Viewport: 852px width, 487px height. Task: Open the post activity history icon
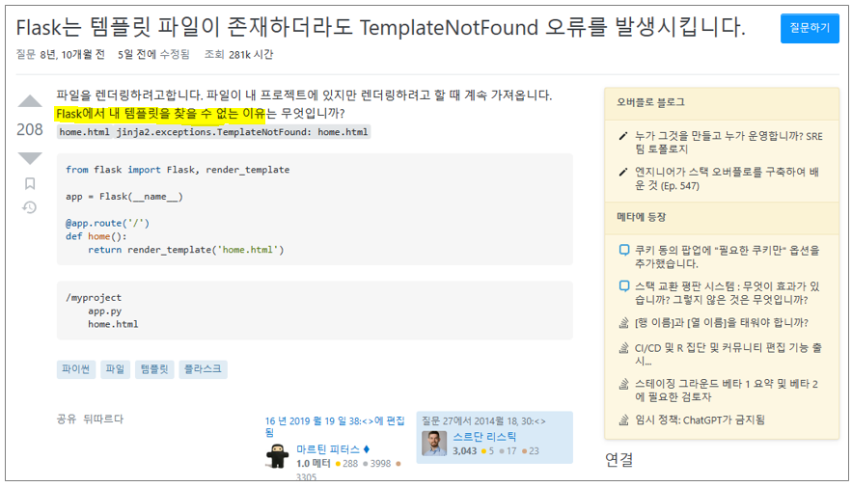(x=29, y=207)
